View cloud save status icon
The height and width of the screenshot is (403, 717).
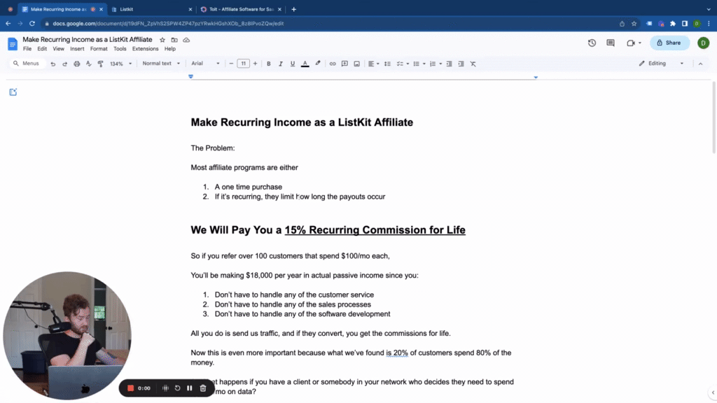[x=186, y=40]
